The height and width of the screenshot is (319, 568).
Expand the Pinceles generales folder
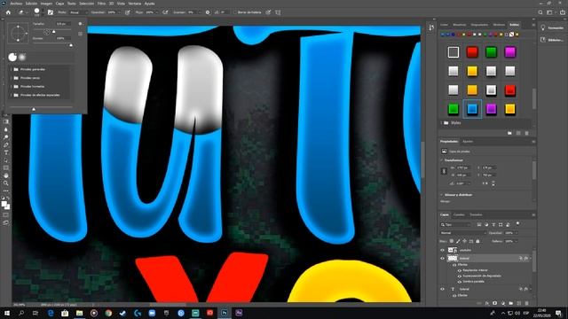tap(12, 69)
